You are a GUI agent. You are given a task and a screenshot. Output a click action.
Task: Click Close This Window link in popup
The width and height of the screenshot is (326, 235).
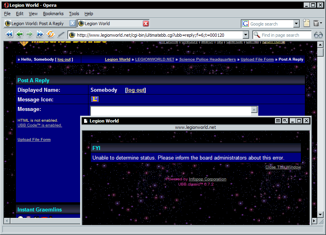pyautogui.click(x=283, y=167)
